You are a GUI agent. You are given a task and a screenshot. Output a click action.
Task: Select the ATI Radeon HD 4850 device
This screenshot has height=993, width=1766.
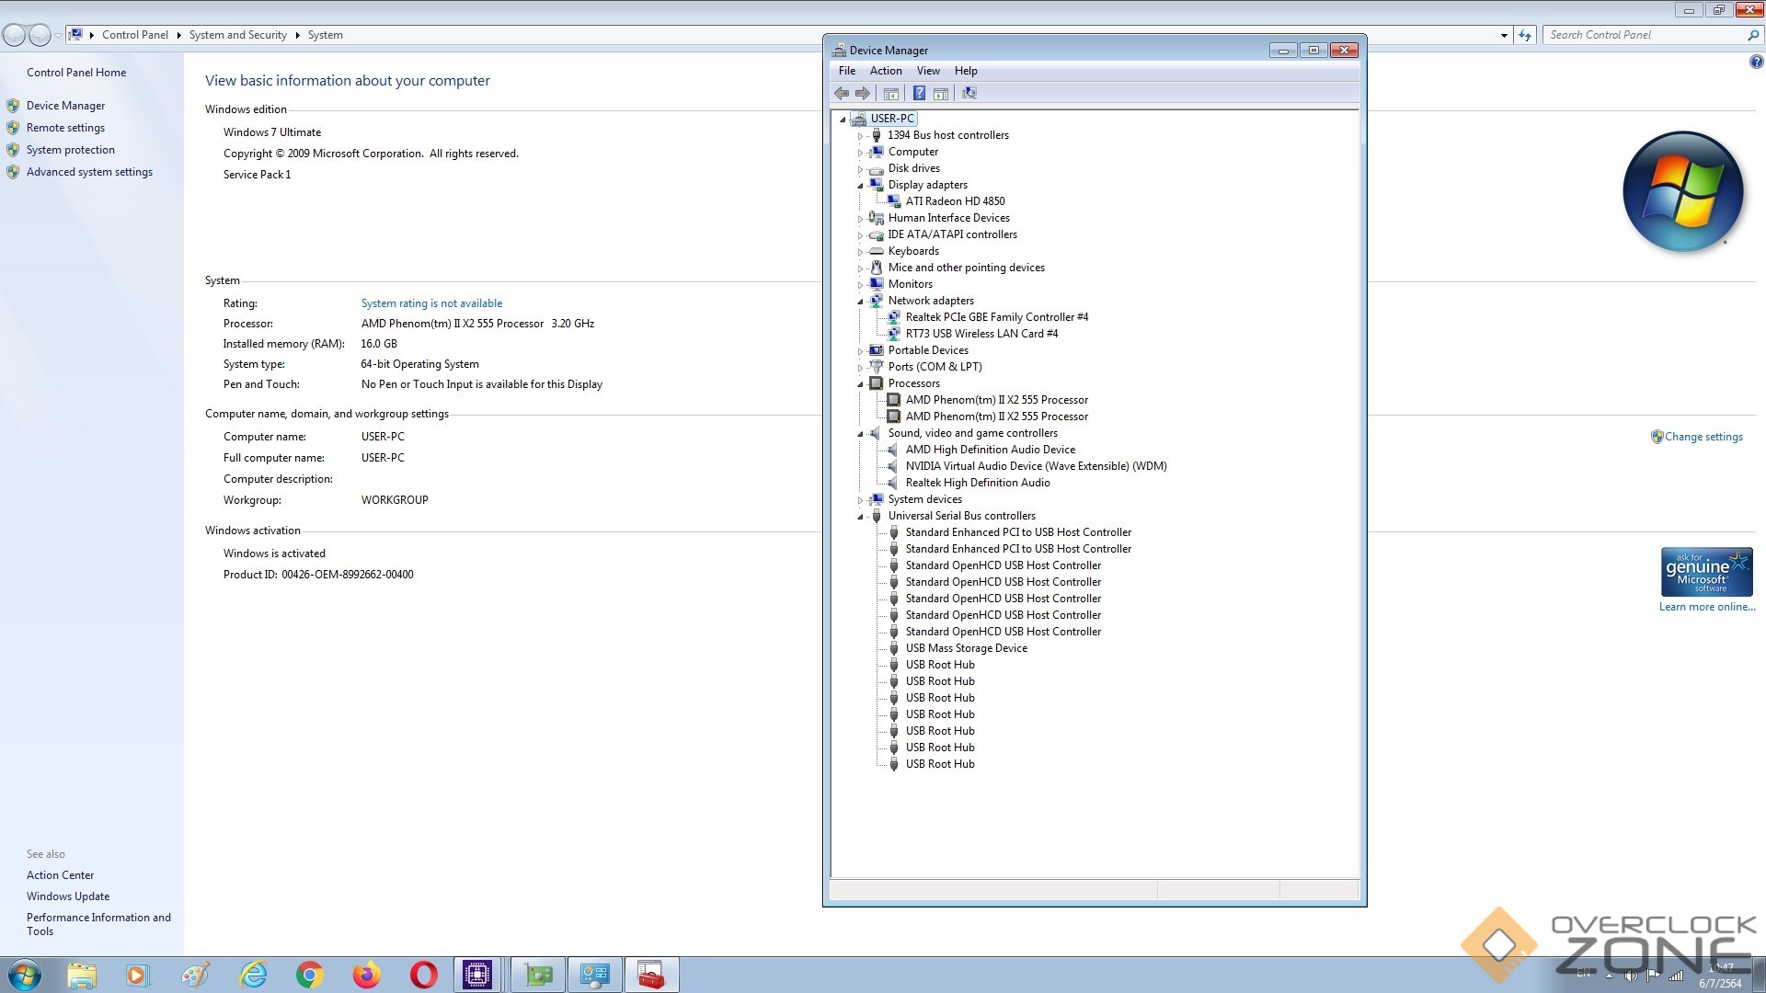955,201
